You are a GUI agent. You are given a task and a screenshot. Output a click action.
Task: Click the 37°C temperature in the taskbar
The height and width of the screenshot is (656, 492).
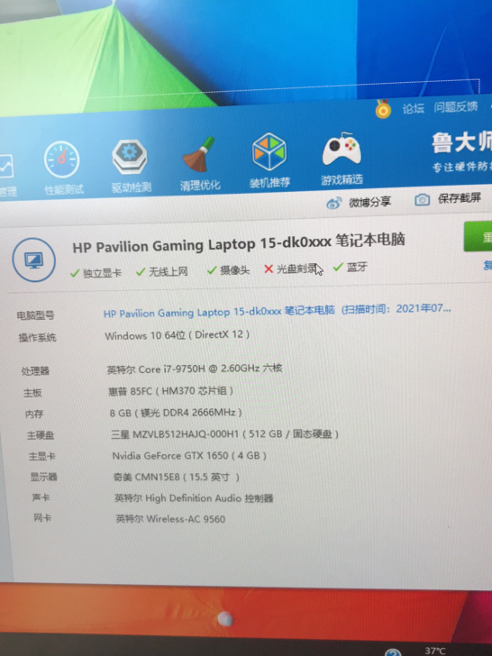tap(434, 651)
